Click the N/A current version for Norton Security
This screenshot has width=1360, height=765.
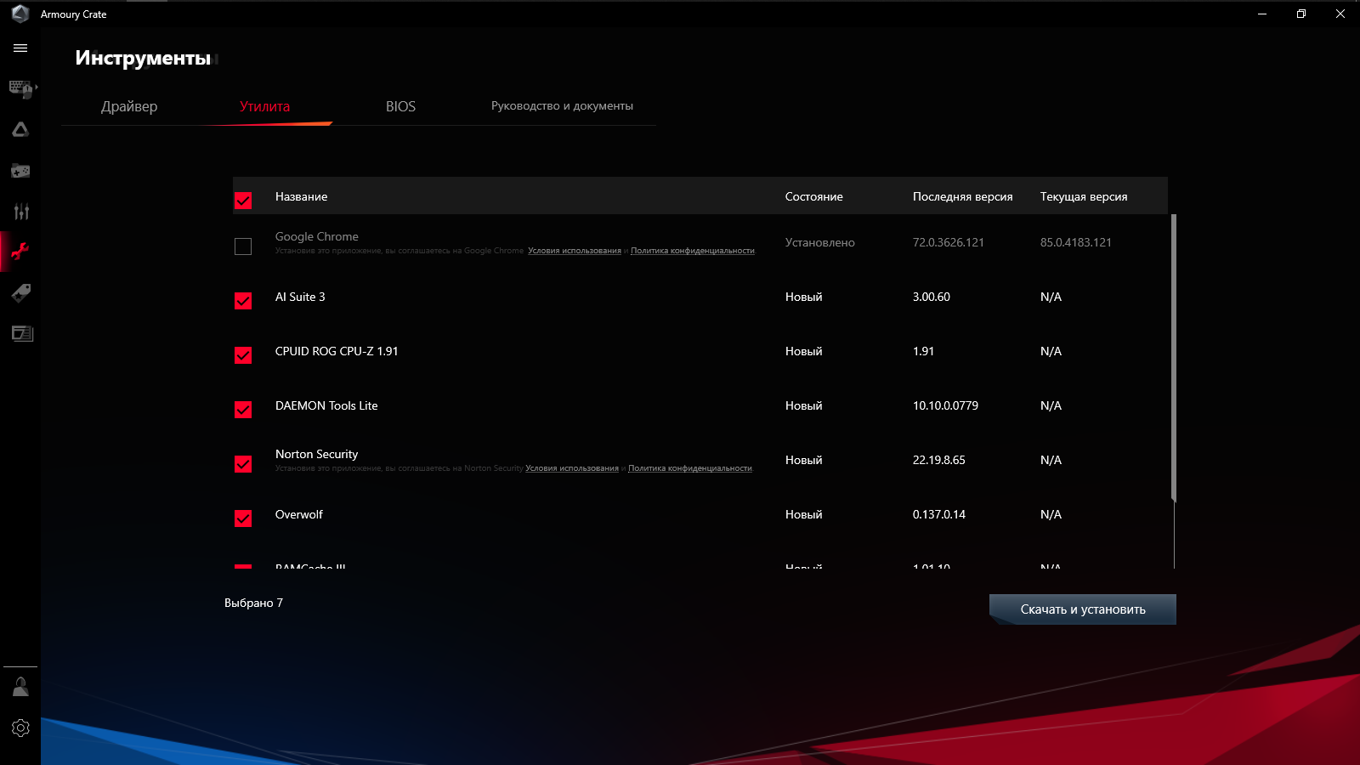tap(1051, 460)
